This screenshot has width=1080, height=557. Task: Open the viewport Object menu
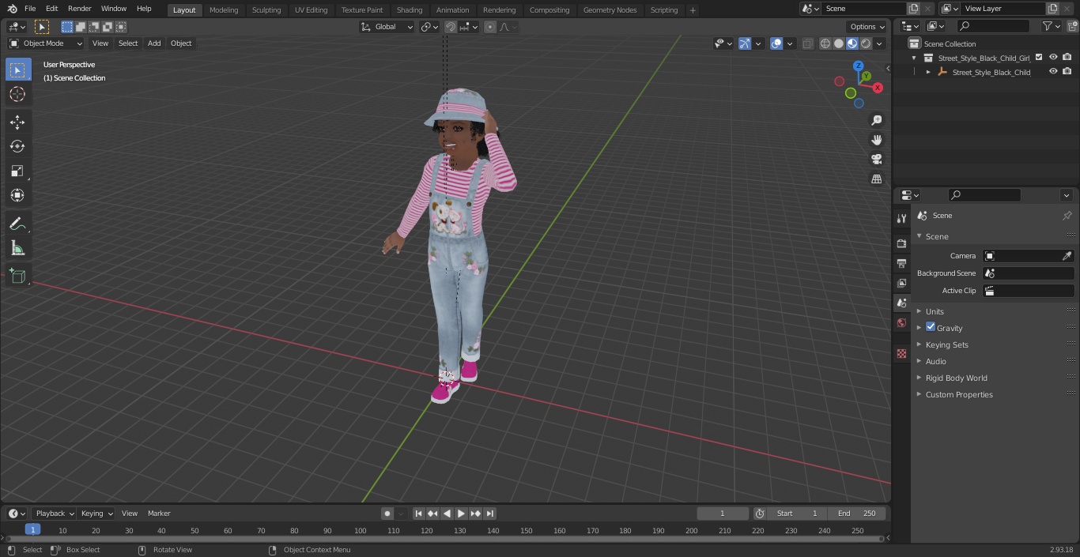tap(181, 43)
